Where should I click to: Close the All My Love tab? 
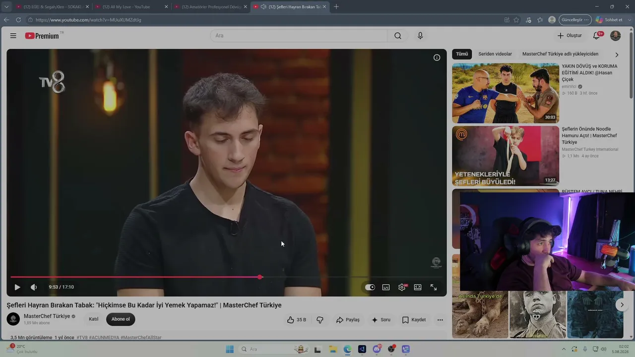point(166,7)
